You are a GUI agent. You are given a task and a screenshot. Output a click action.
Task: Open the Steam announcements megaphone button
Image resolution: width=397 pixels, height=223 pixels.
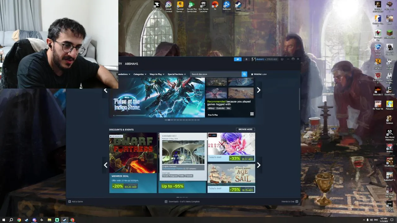click(238, 59)
